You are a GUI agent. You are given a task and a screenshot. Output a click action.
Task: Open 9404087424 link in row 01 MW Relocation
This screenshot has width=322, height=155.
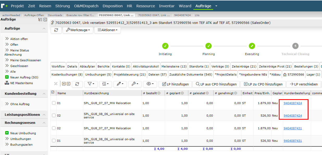coord(293,103)
